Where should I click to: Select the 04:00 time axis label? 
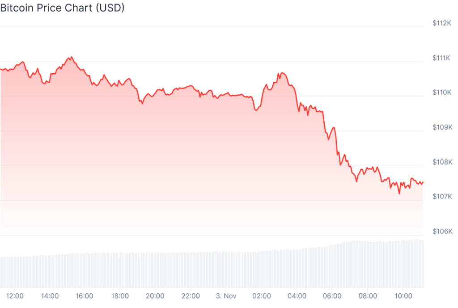tap(297, 295)
